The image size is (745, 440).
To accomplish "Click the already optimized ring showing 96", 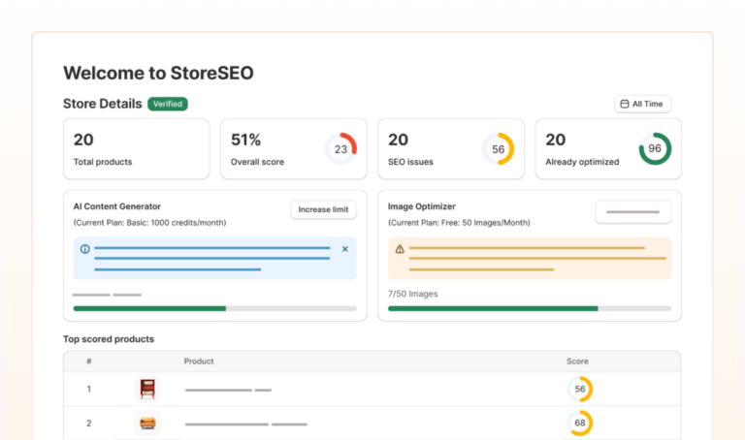I will pyautogui.click(x=655, y=149).
